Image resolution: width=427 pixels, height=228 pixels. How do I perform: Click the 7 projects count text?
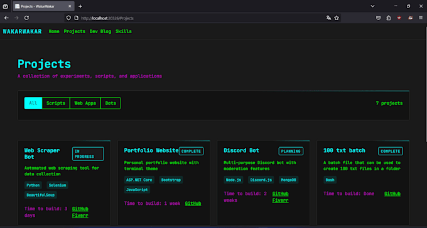tap(389, 103)
